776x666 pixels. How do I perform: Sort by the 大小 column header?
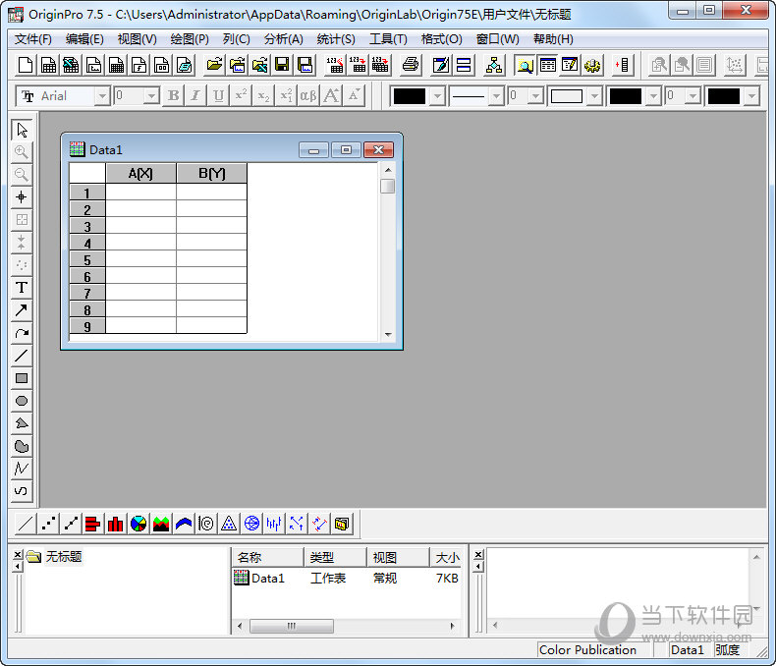[x=447, y=557]
